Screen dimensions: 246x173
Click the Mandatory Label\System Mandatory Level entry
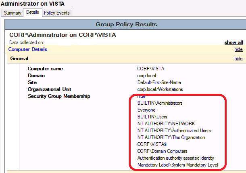[177, 165]
